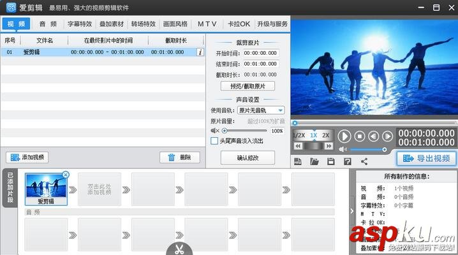Image resolution: width=458 pixels, height=255 pixels.
Task: Click the video preview image
Action: point(374,67)
